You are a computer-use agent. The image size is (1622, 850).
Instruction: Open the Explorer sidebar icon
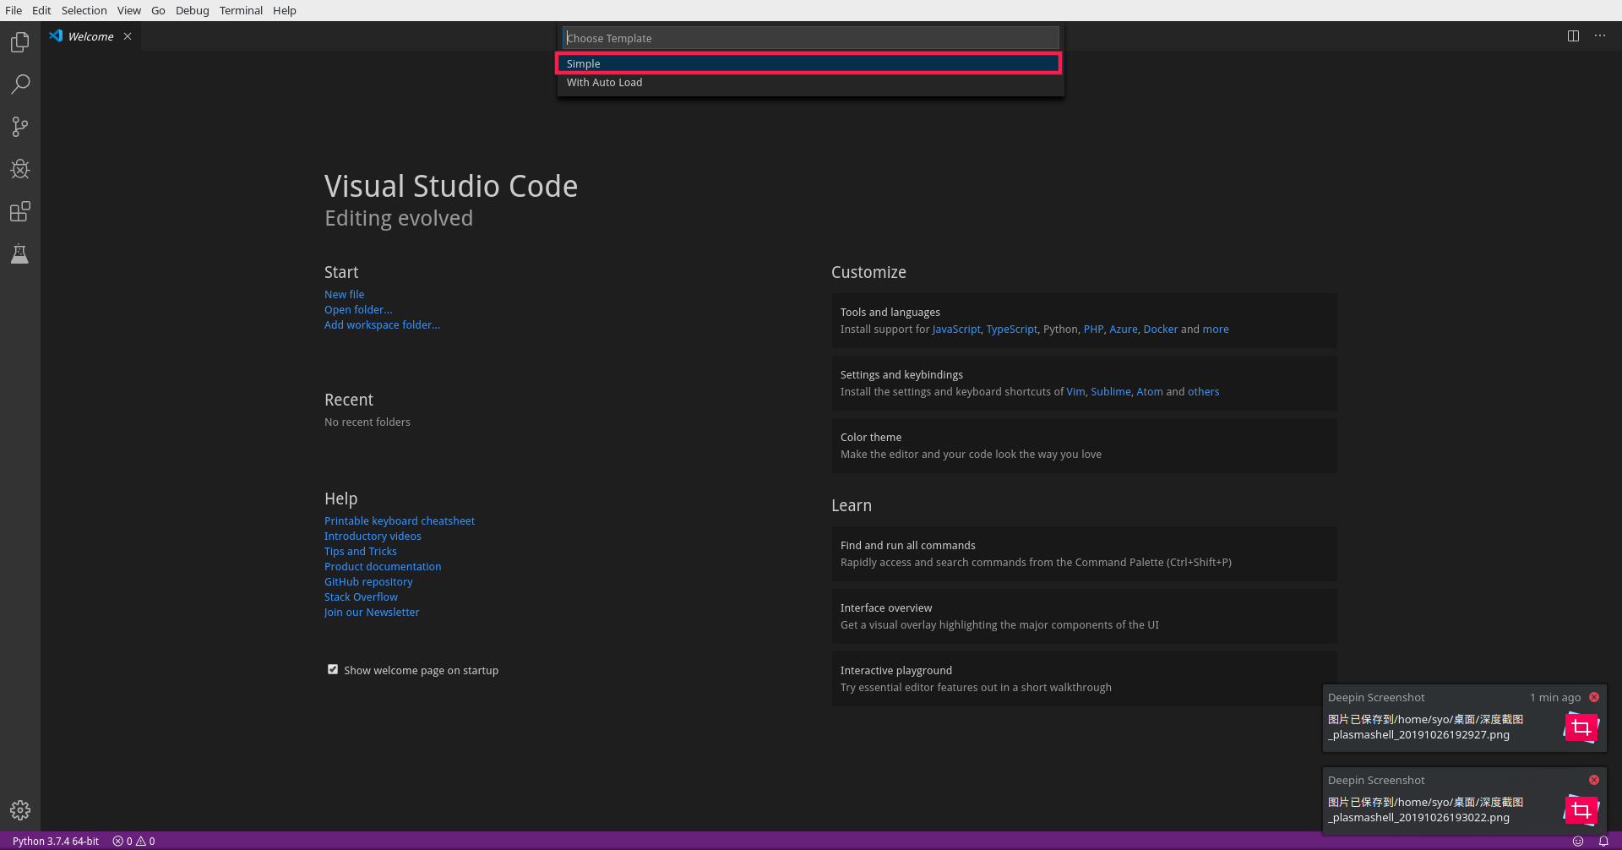coord(20,42)
